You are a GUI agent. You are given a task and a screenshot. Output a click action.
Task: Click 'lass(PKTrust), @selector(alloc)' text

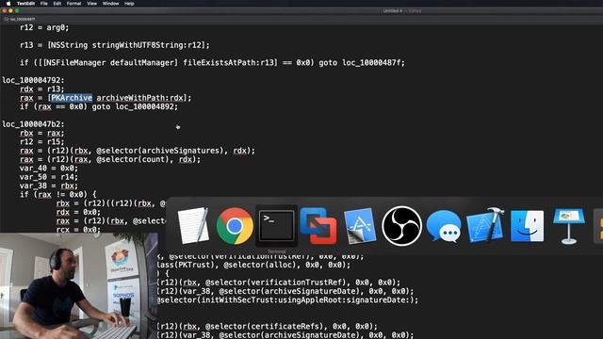227,265
